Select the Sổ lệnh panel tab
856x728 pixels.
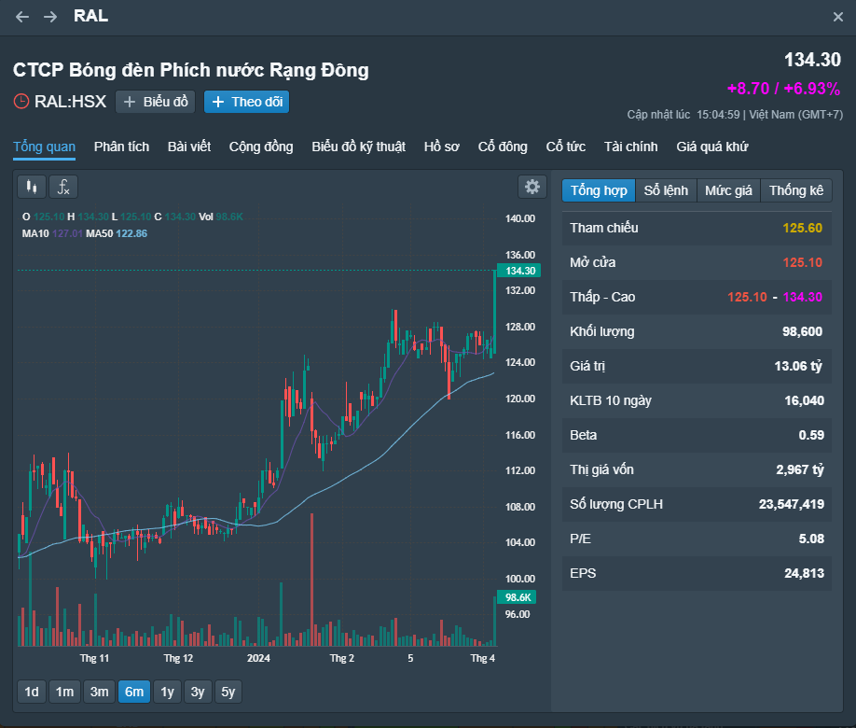point(666,190)
